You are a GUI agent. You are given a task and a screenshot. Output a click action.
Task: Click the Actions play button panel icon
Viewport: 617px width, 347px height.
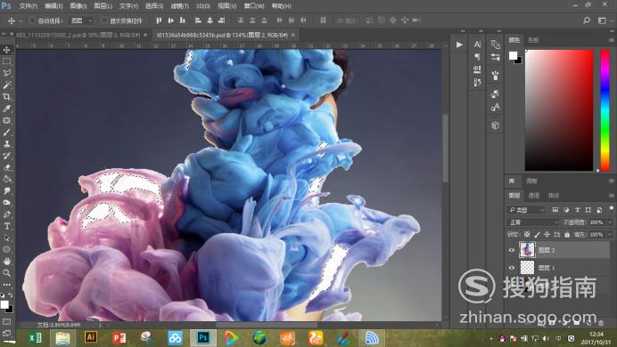(x=459, y=44)
